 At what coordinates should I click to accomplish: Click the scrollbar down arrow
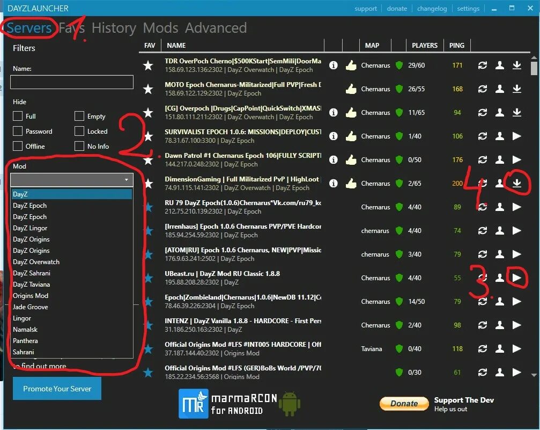click(534, 375)
